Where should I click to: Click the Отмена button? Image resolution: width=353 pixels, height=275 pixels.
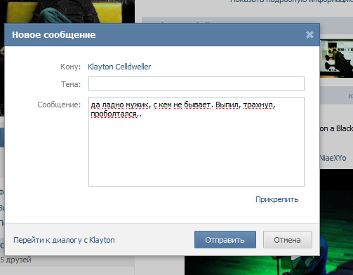(287, 240)
